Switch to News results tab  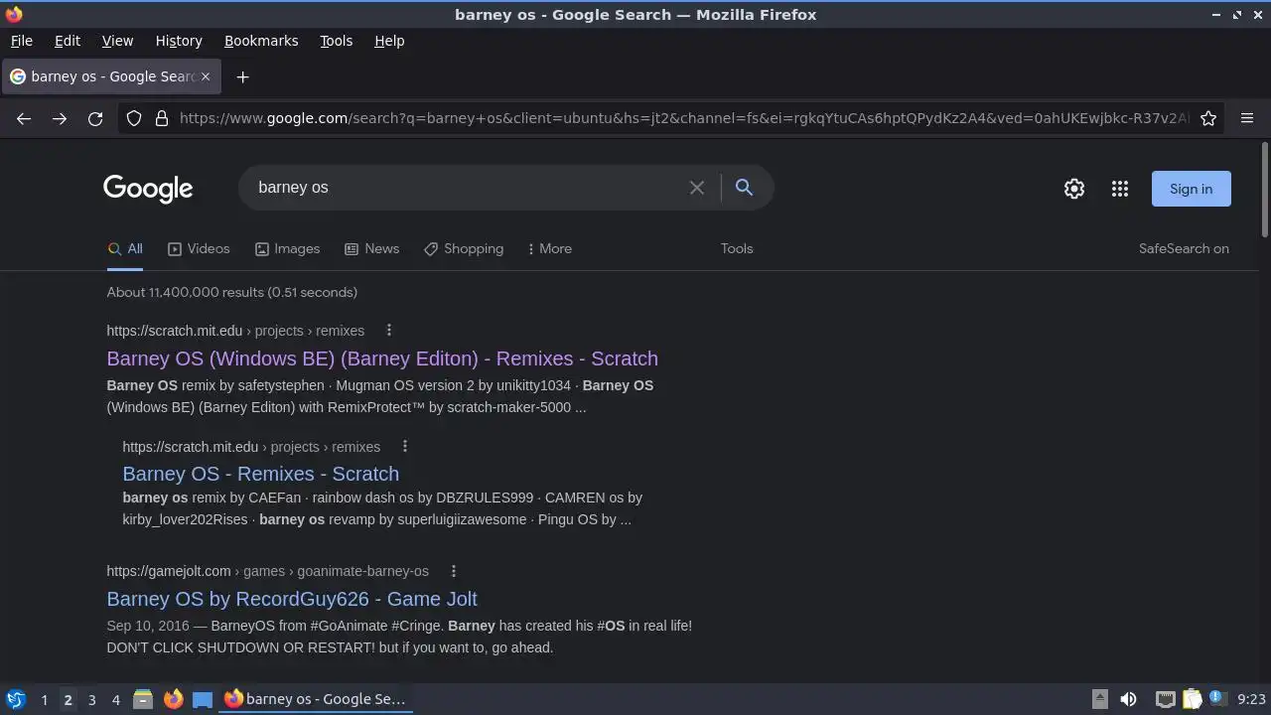pyautogui.click(x=371, y=248)
